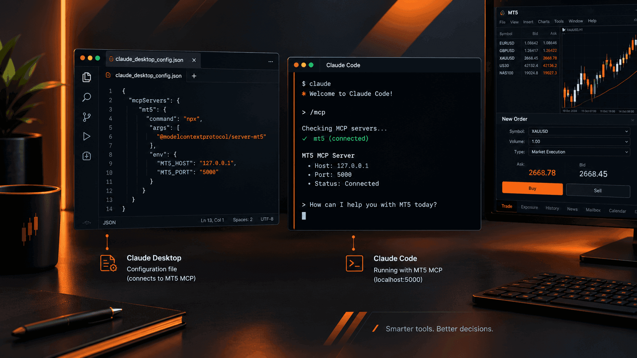Select the claude_desktop_config.json inner file tab
The width and height of the screenshot is (637, 358).
click(x=144, y=75)
